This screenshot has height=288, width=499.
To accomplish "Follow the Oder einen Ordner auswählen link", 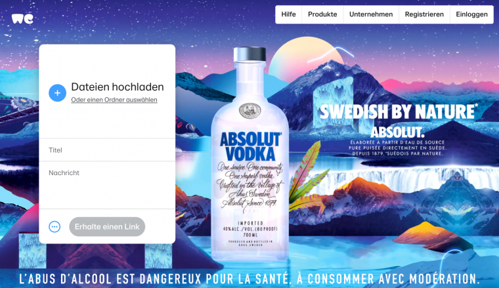I will pyautogui.click(x=114, y=100).
